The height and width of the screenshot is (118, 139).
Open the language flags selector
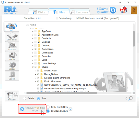(124, 10)
